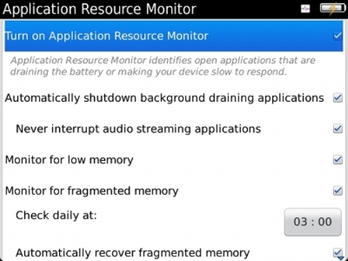This screenshot has width=348, height=261.
Task: Click the Monitor for fragmented memory label
Action: 92,191
